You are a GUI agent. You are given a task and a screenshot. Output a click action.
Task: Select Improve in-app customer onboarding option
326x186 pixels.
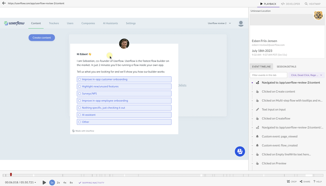coord(124,79)
